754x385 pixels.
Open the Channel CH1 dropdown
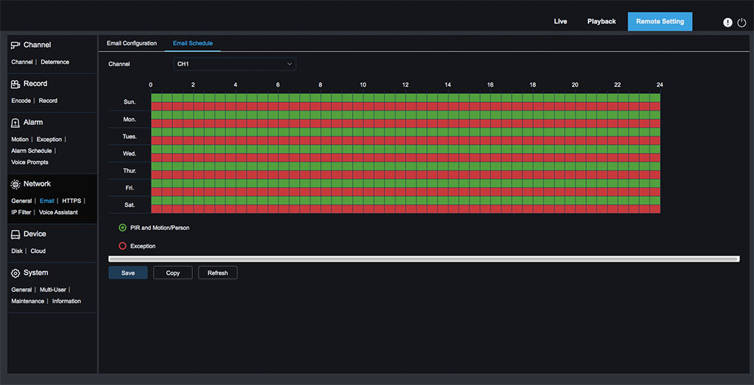[235, 64]
